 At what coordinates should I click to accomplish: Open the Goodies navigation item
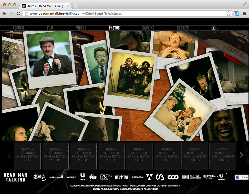tap(183, 28)
